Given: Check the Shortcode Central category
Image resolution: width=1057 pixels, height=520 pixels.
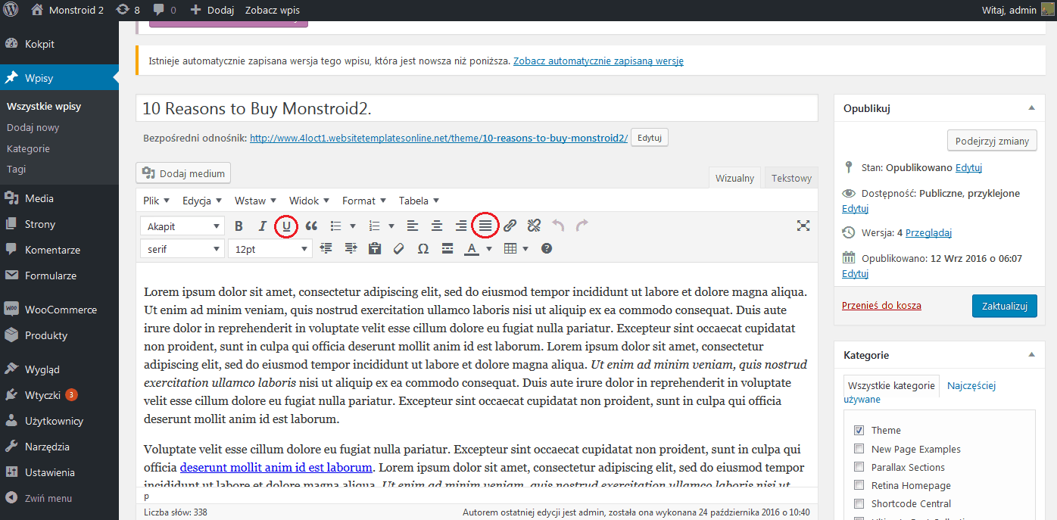Looking at the screenshot, I should click(x=859, y=503).
